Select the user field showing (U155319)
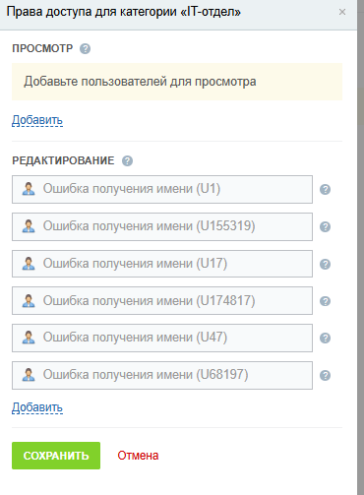The width and height of the screenshot is (364, 495). point(162,226)
